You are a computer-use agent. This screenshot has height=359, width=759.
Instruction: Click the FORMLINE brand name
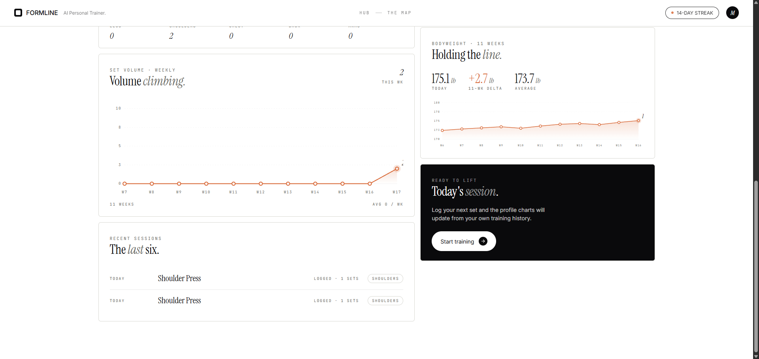[x=42, y=13]
